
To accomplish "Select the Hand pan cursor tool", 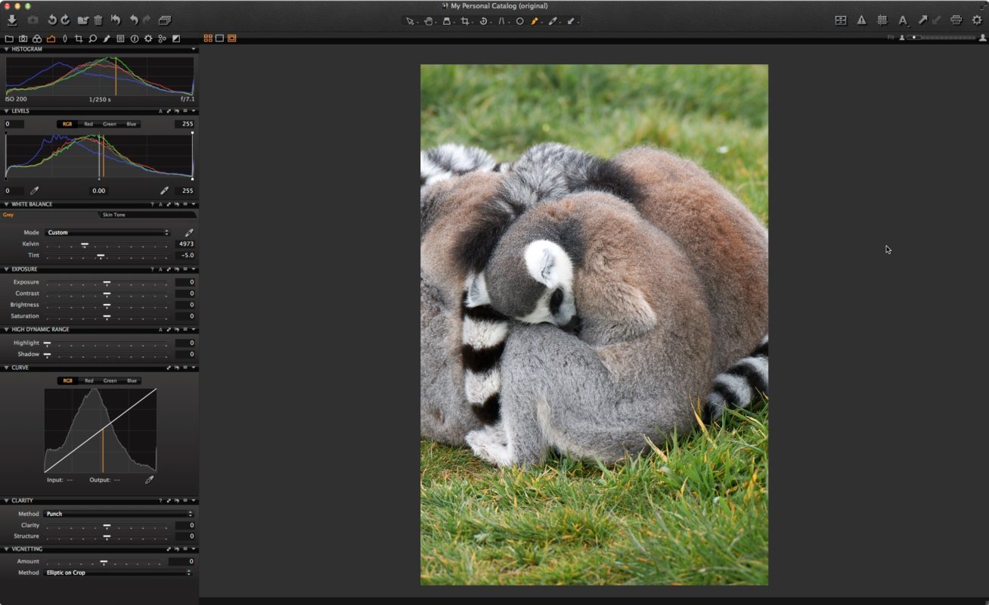I will tap(429, 21).
